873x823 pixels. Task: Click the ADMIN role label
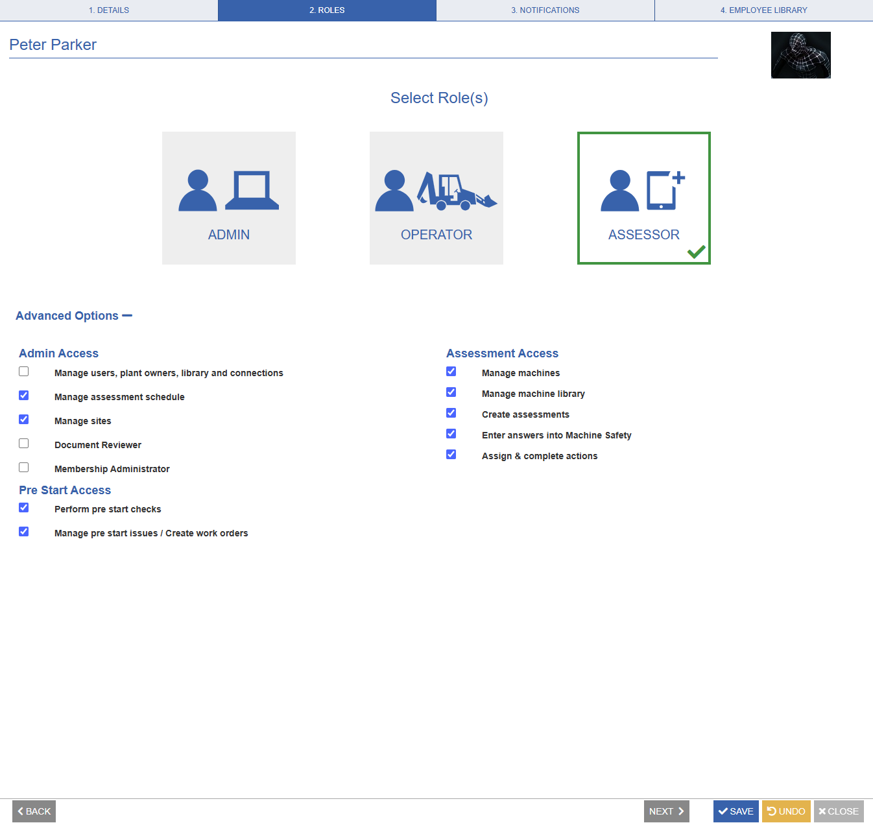pos(229,235)
